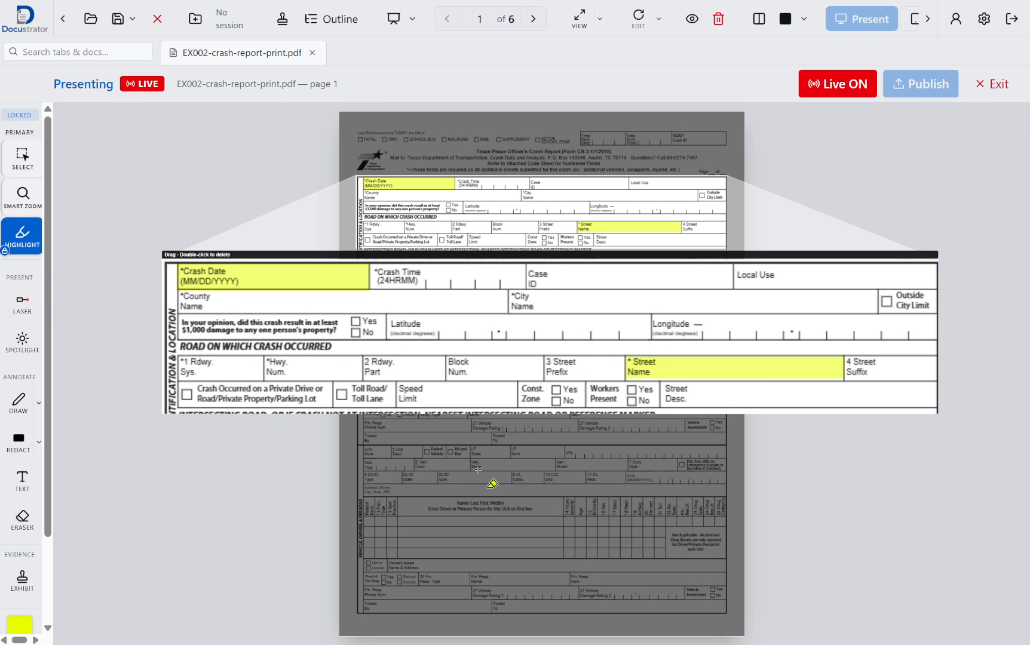Click the stamp icon in top toolbar
Image resolution: width=1030 pixels, height=645 pixels.
pos(283,19)
